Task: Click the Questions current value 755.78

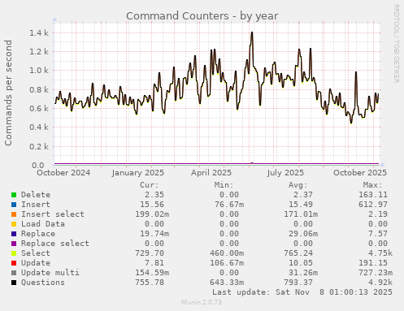Action: click(150, 283)
